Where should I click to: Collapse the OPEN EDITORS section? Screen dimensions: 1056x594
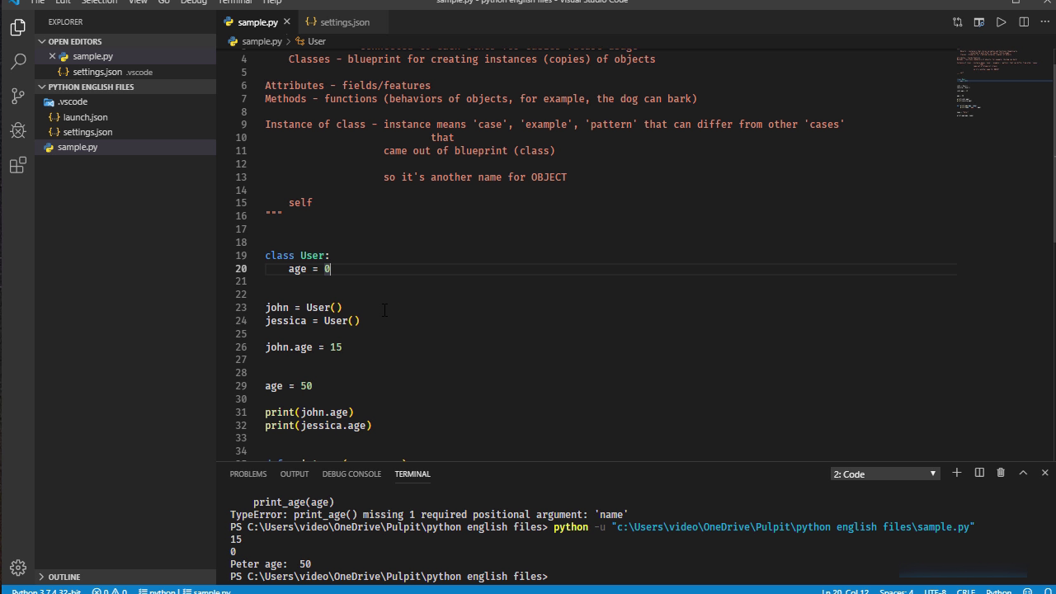click(74, 40)
